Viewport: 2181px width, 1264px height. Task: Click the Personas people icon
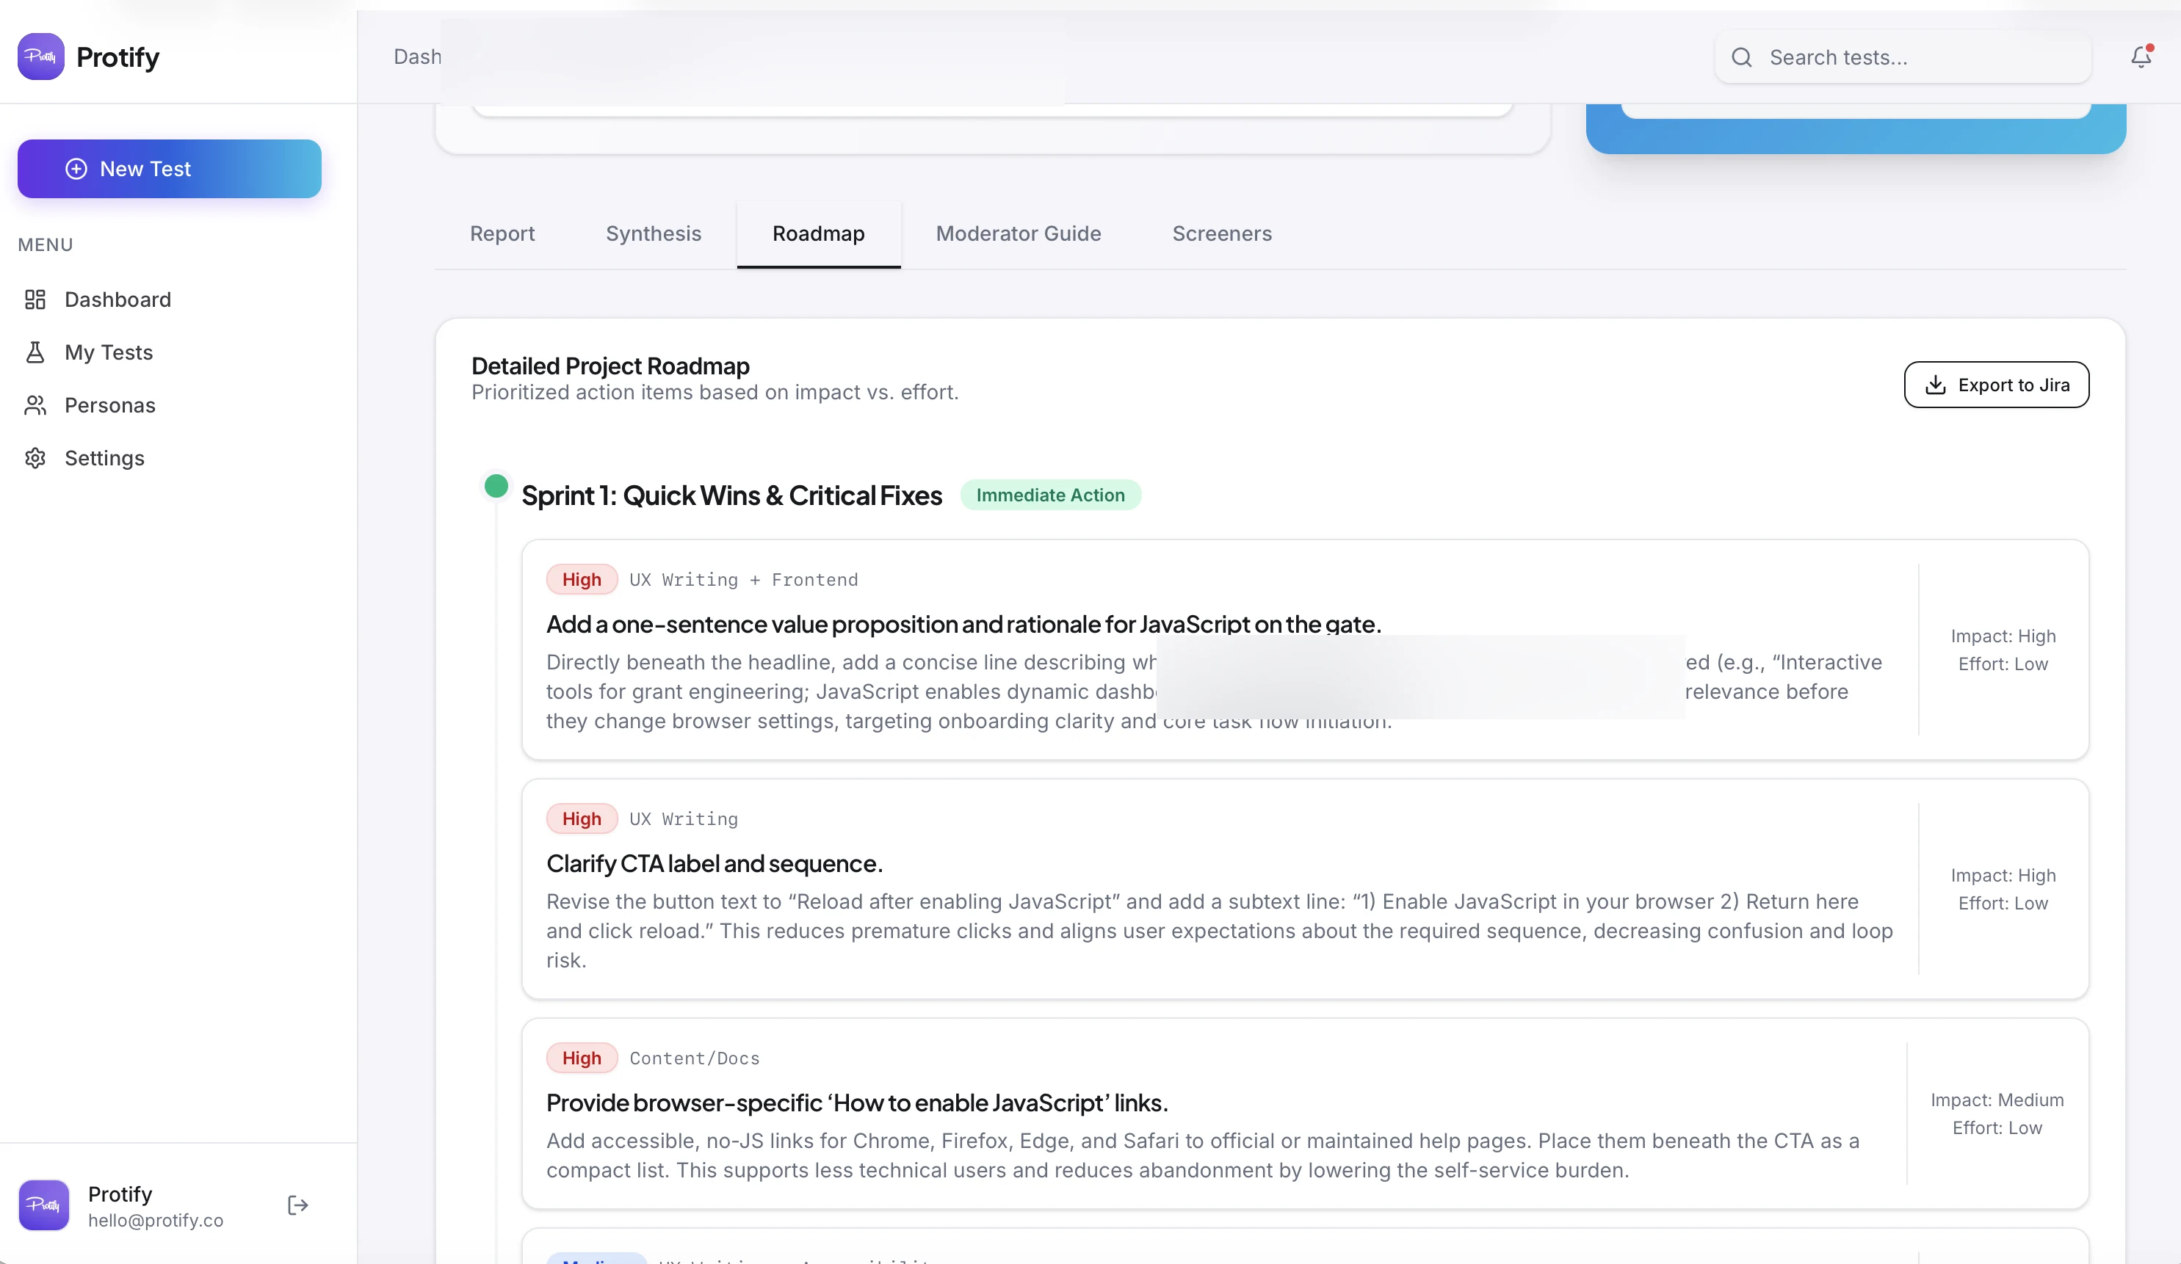coord(35,405)
